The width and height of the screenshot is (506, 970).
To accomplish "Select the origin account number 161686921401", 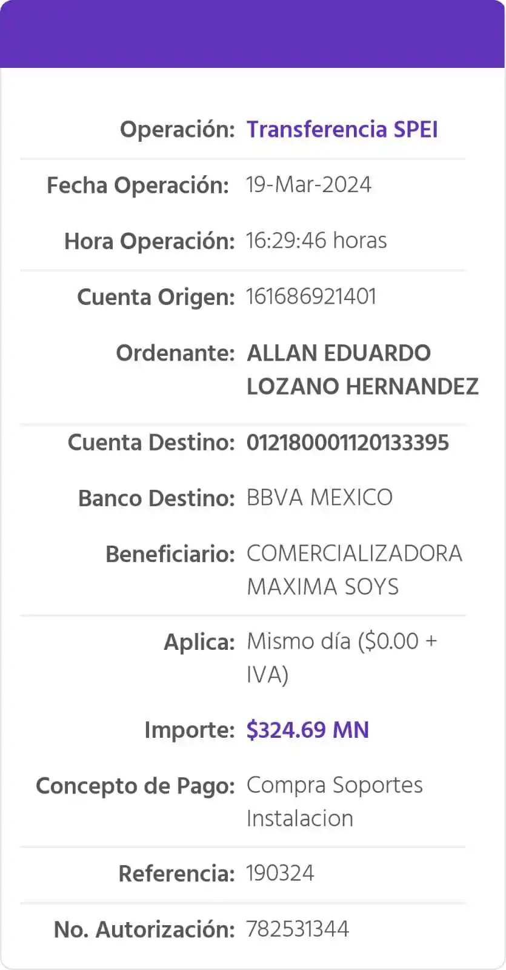I will [x=311, y=296].
